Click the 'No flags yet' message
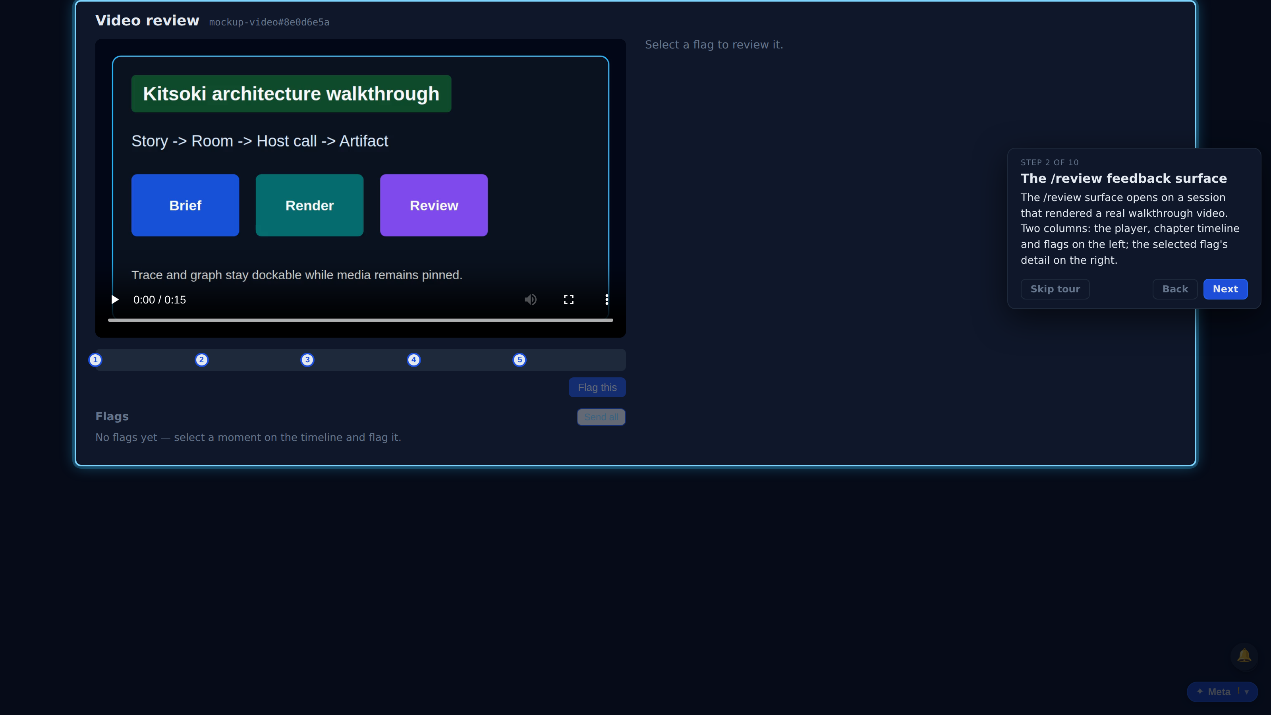Viewport: 1271px width, 715px height. click(248, 438)
